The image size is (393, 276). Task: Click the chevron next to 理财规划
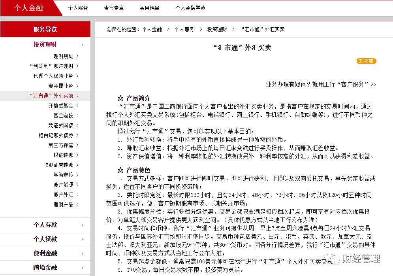(77, 56)
